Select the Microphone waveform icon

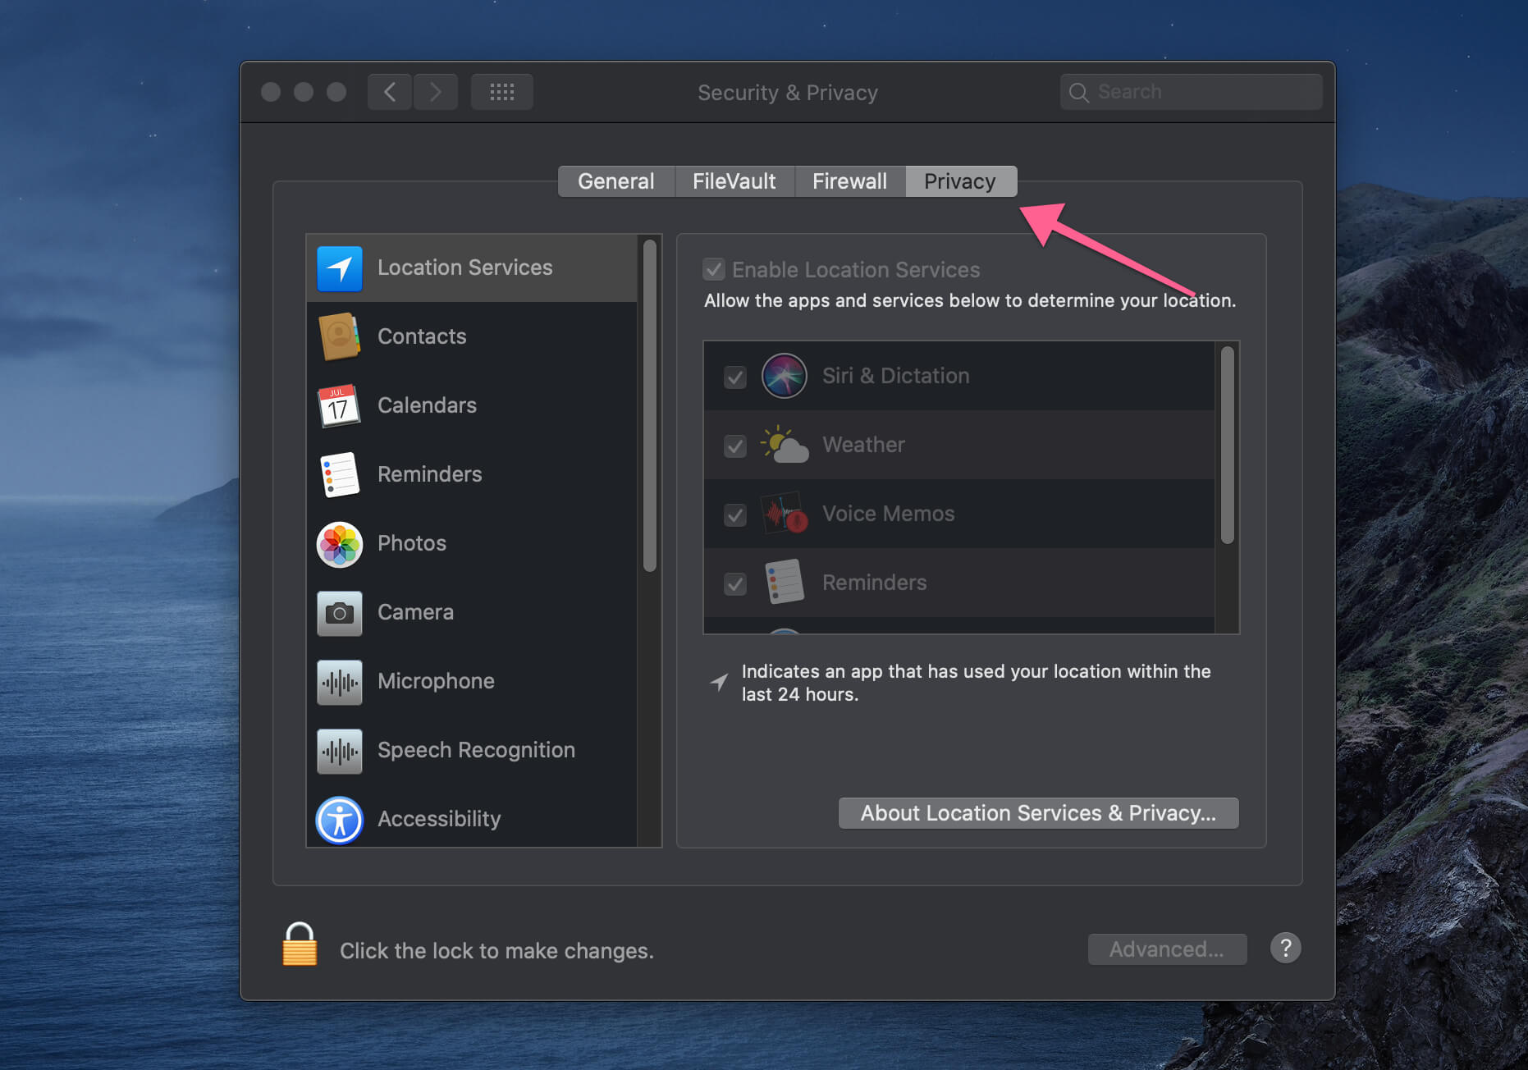tap(339, 682)
